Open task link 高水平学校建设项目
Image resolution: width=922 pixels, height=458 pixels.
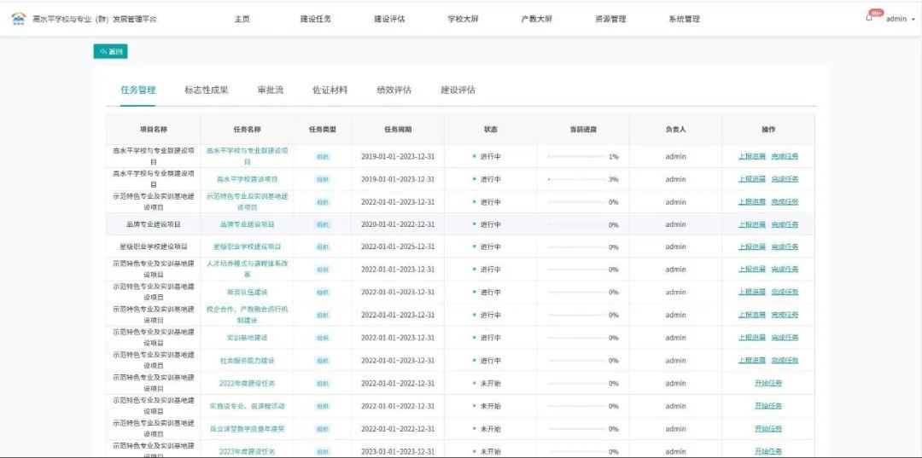pos(247,179)
